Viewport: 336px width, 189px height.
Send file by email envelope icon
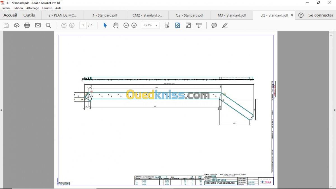(38, 26)
